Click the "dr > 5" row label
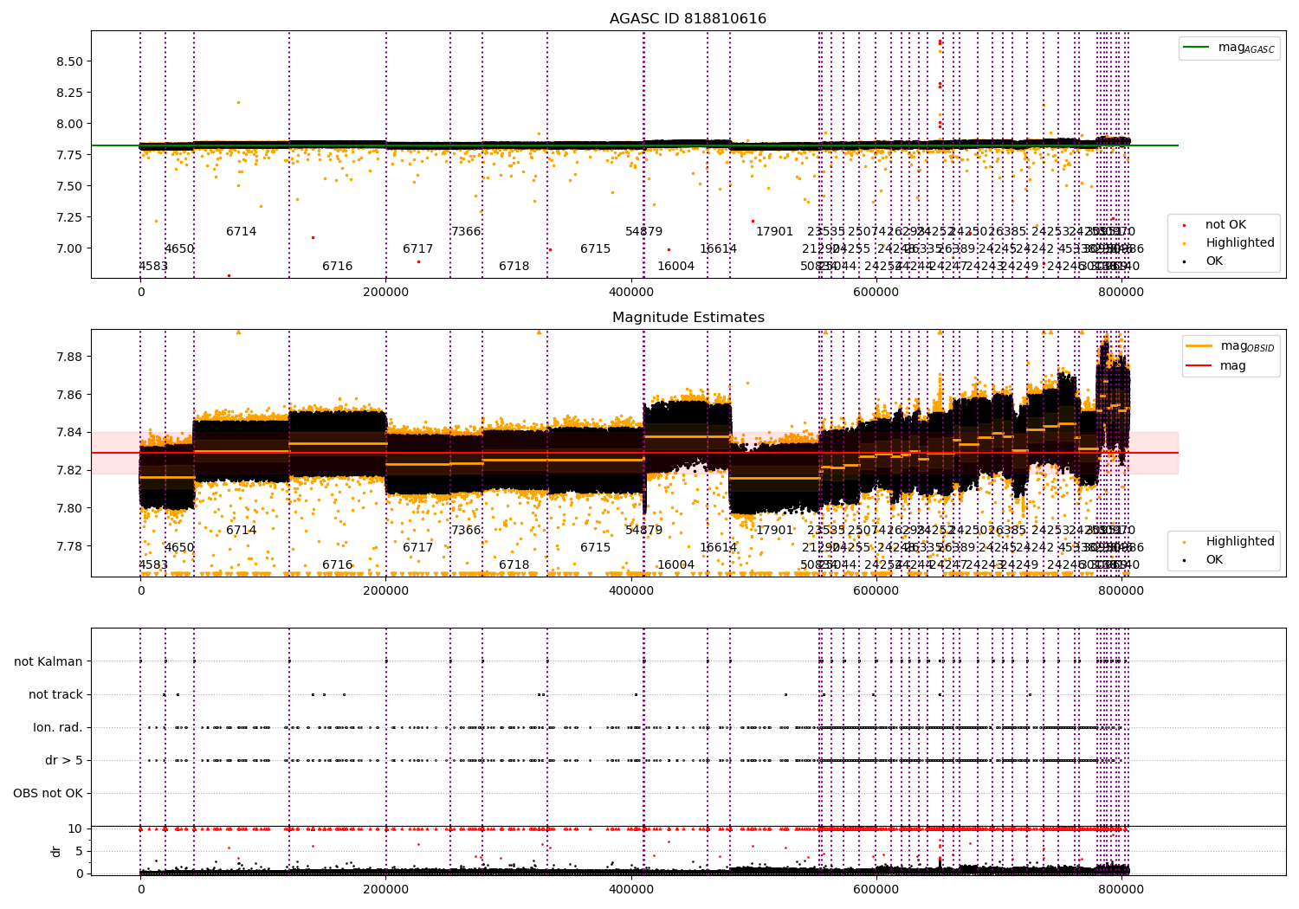 pyautogui.click(x=64, y=761)
